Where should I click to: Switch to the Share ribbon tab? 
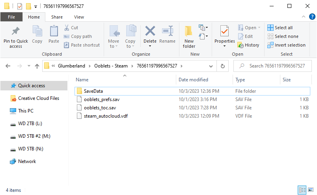[x=57, y=17]
